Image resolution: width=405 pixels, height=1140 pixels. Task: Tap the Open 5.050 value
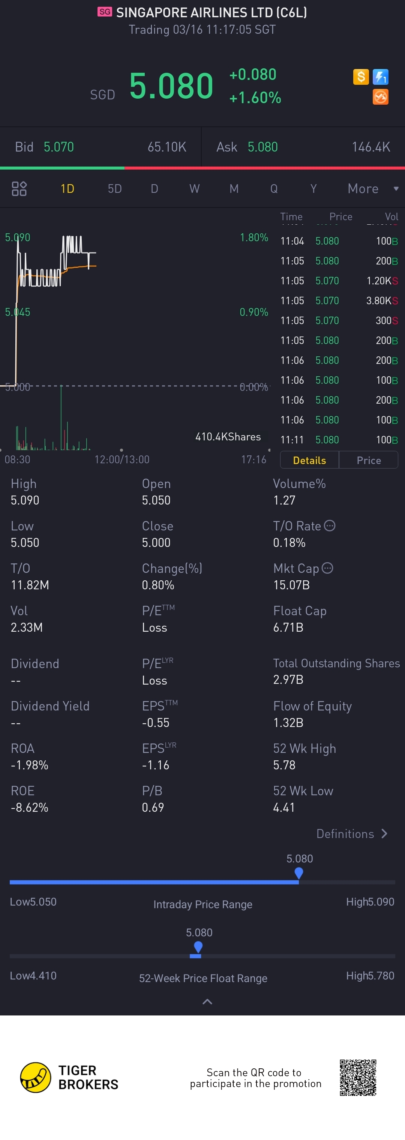click(x=156, y=500)
